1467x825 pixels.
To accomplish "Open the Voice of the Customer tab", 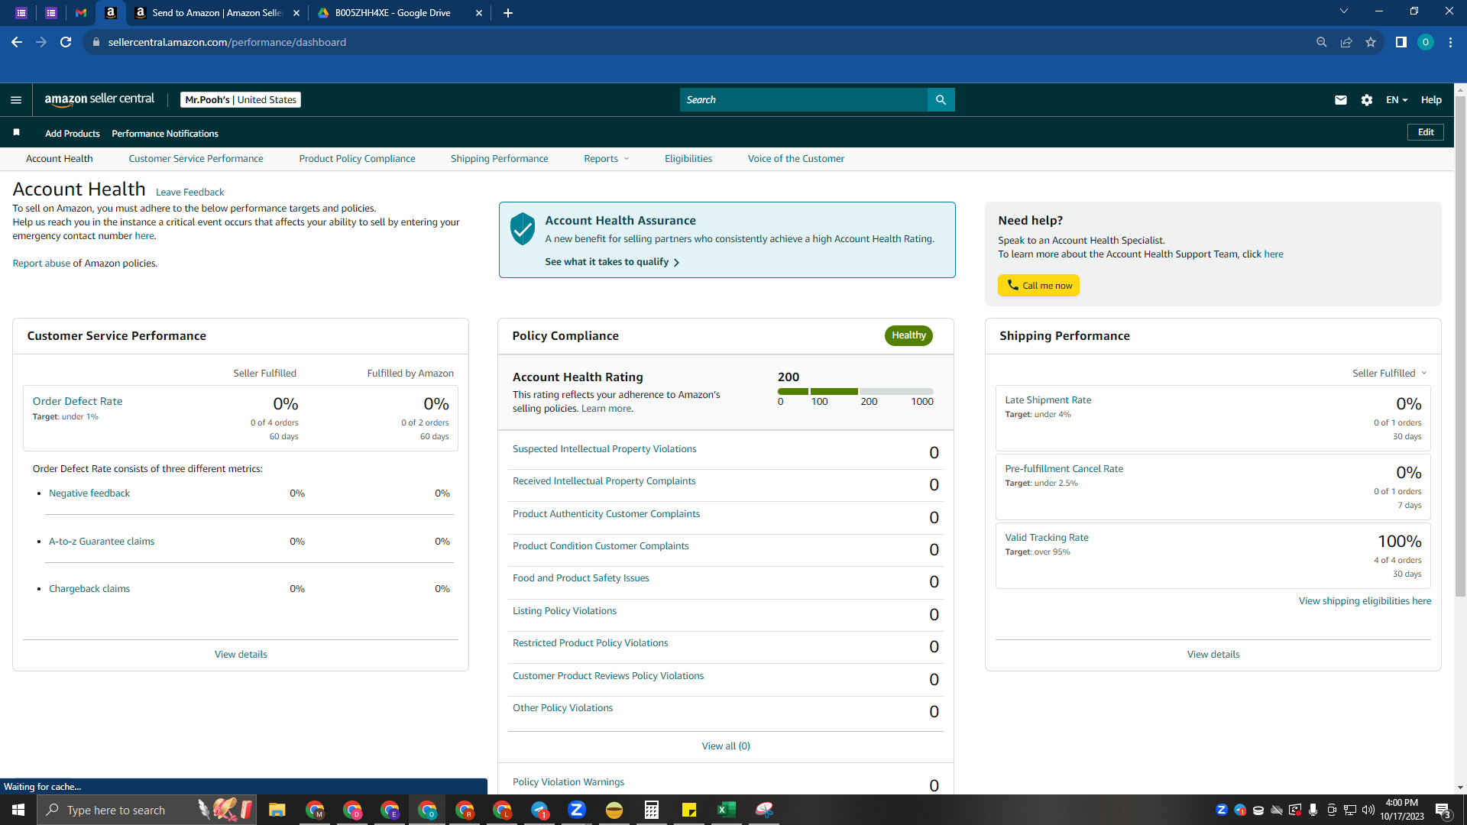I will [796, 159].
